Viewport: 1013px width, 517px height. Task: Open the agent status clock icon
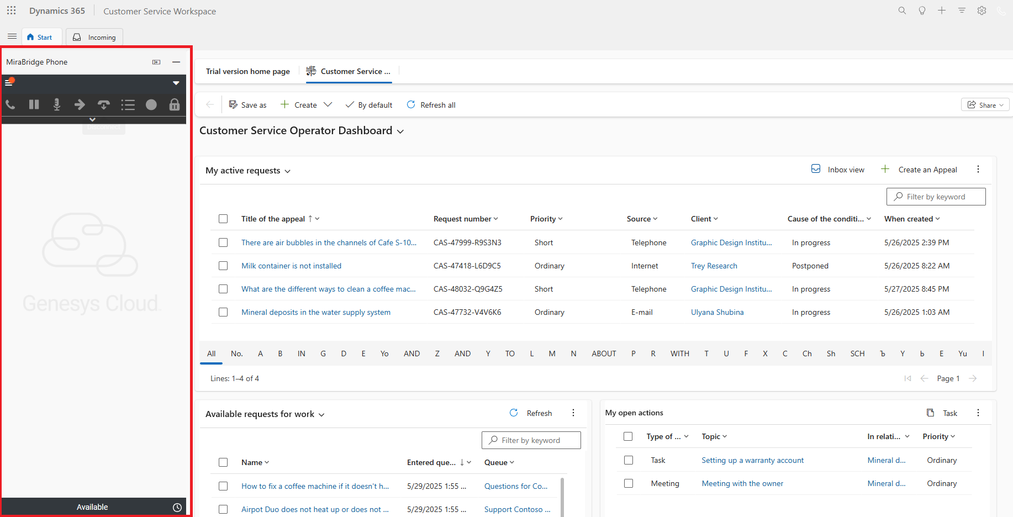coord(177,507)
